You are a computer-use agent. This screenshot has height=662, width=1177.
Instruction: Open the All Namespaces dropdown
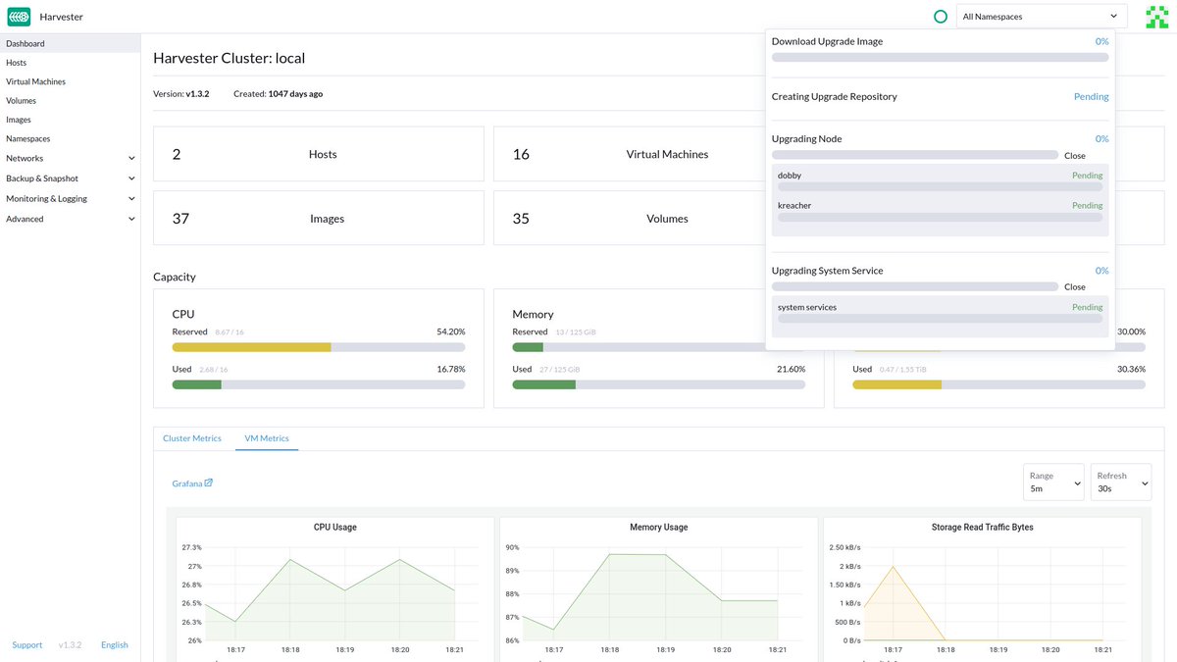click(1042, 17)
